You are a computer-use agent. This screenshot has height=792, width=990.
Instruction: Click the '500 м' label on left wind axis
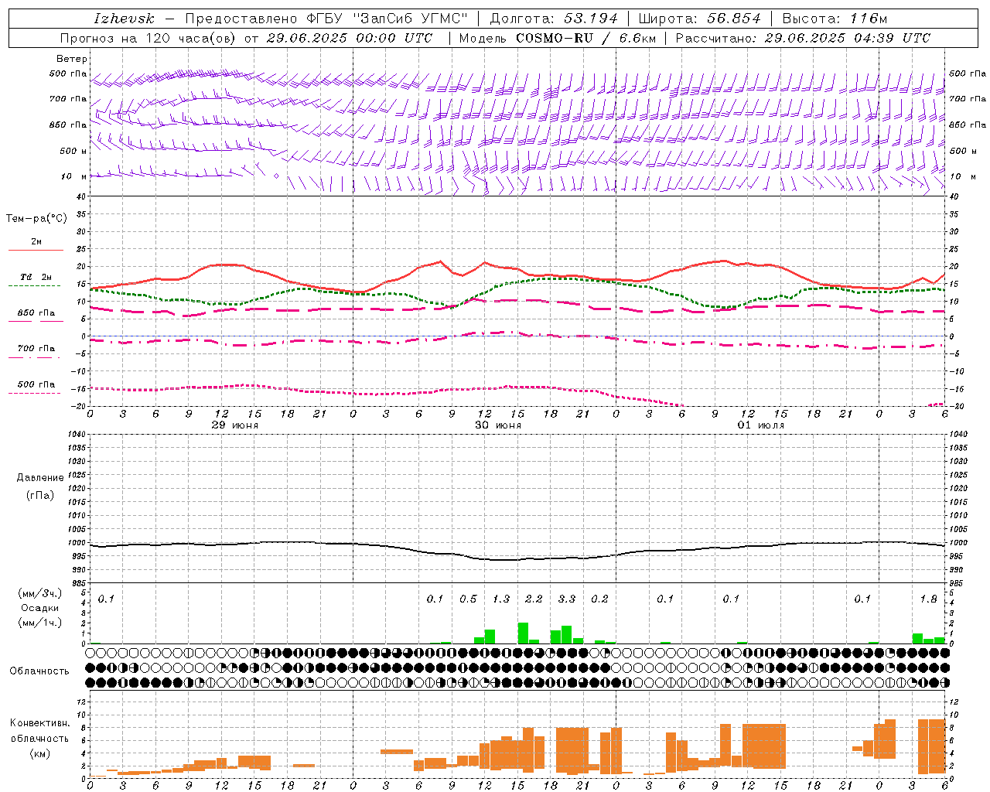pos(73,151)
